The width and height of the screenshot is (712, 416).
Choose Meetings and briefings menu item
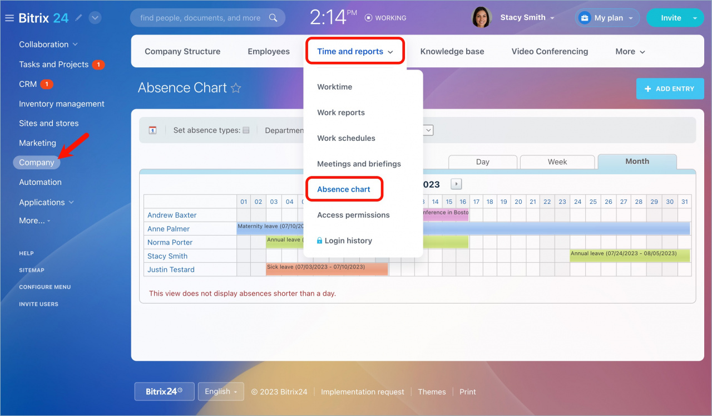click(x=359, y=164)
